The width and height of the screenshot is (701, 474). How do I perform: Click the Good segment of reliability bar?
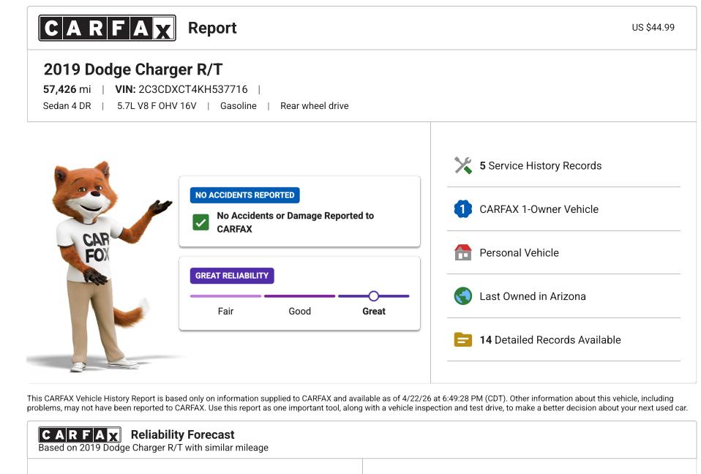pos(299,296)
